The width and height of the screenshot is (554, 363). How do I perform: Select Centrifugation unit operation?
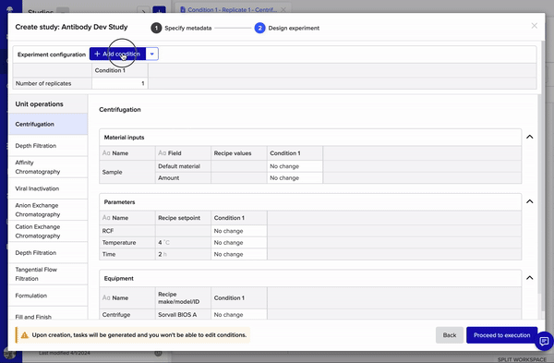tap(48, 124)
